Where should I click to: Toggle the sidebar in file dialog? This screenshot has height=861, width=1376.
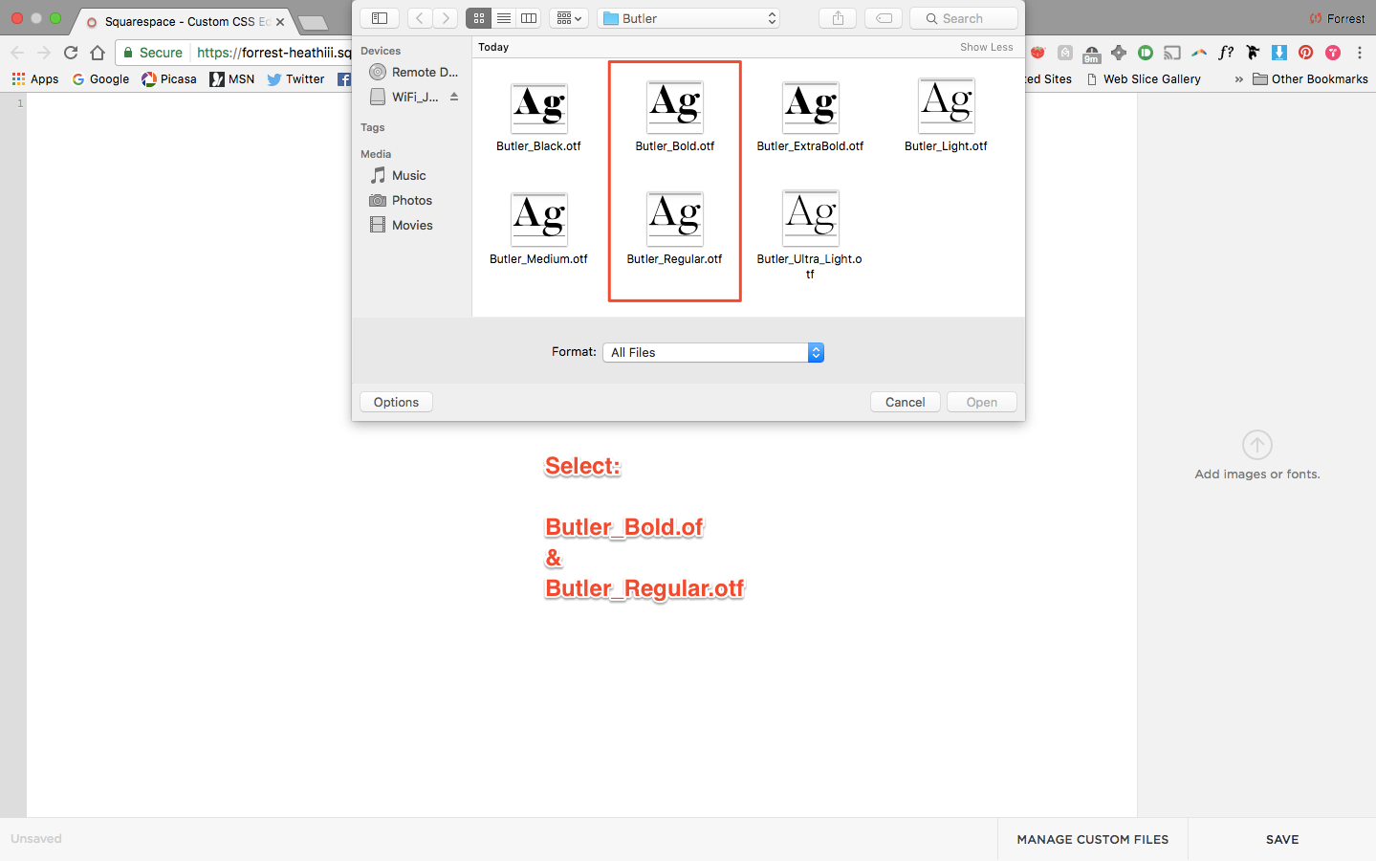click(x=380, y=18)
